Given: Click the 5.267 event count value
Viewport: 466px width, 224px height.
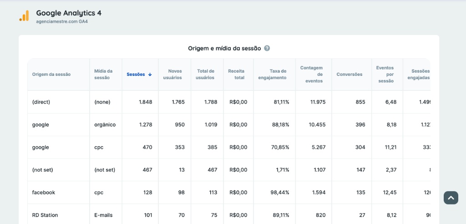Looking at the screenshot, I should point(319,147).
